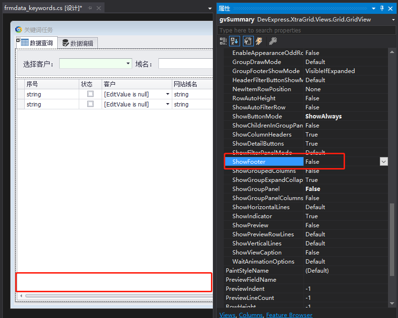The height and width of the screenshot is (318, 398).
Task: Select the PreviewIndent property
Action: pyautogui.click(x=245, y=288)
